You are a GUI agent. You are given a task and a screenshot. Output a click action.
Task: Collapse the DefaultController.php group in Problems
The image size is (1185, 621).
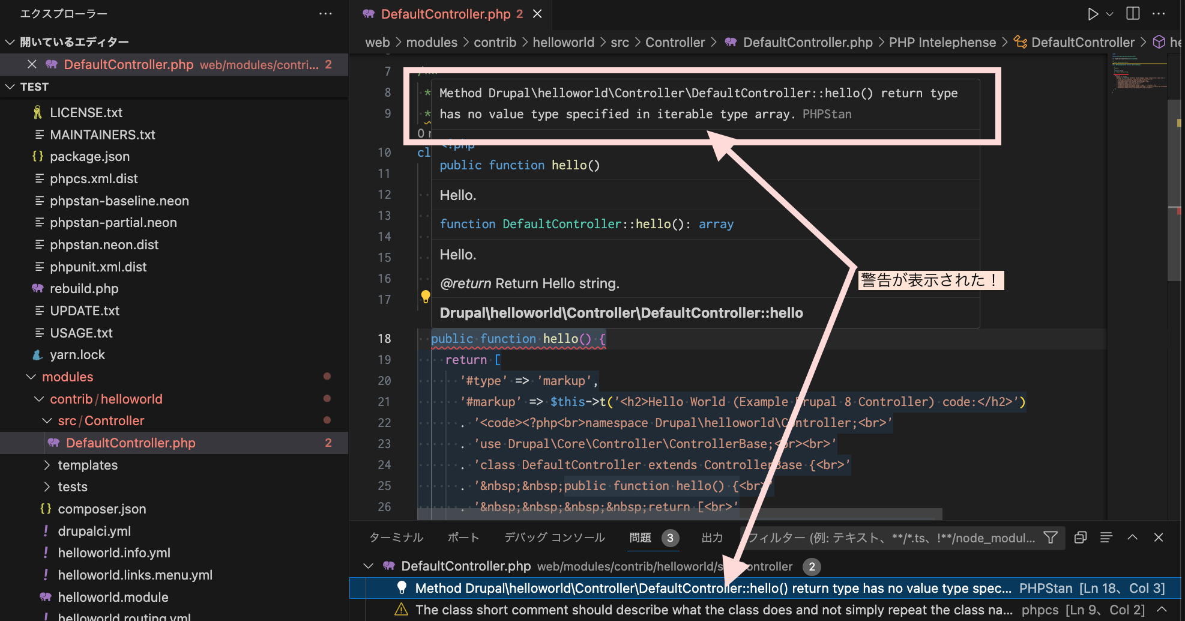pos(368,566)
